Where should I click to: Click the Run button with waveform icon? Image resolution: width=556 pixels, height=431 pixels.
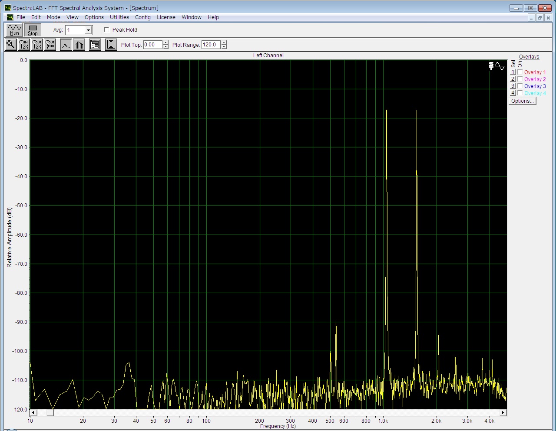(14, 30)
